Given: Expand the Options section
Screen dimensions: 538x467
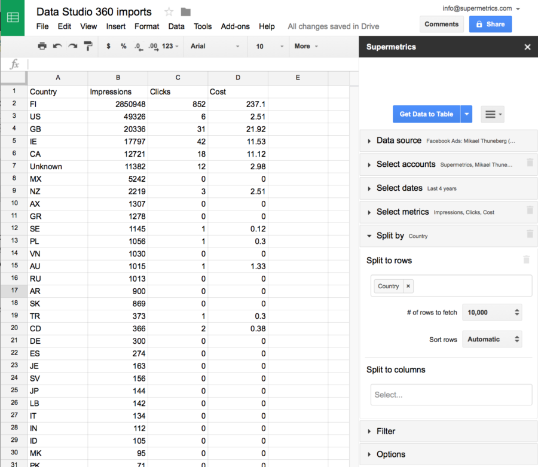Looking at the screenshot, I should click(448, 454).
